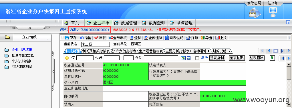
Task: Click the window restore icon beside the menu bar
Action: (x=288, y=22)
